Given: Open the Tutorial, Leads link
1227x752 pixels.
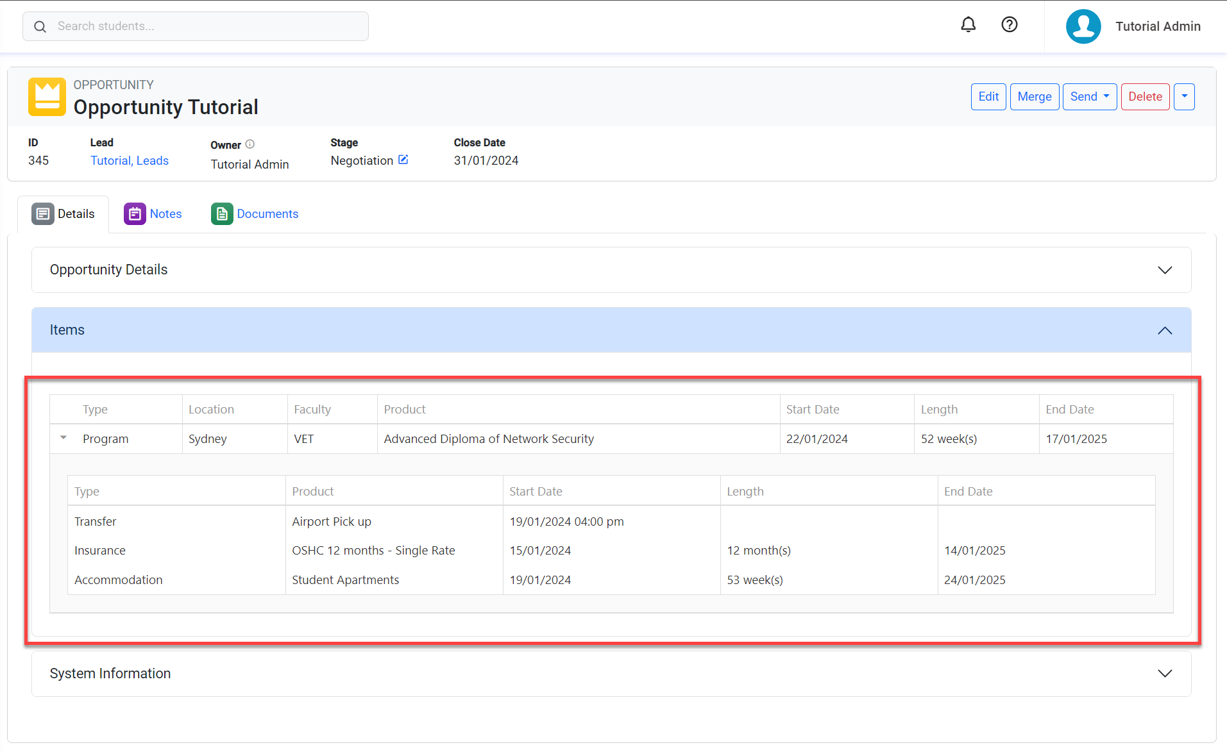Looking at the screenshot, I should tap(130, 161).
